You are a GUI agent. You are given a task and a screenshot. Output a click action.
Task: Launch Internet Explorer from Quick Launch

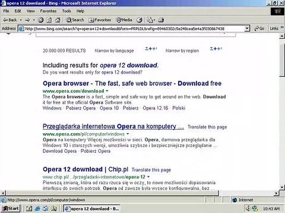(x=37, y=208)
